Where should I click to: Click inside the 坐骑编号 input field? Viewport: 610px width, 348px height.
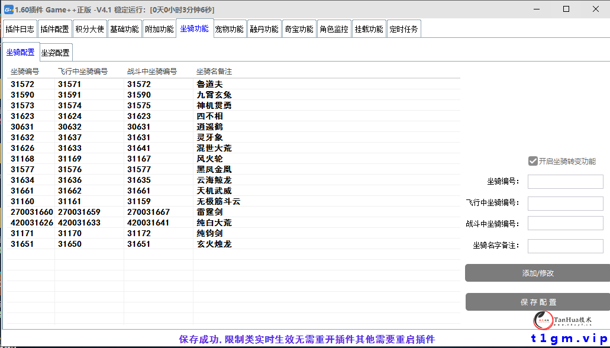tap(565, 181)
